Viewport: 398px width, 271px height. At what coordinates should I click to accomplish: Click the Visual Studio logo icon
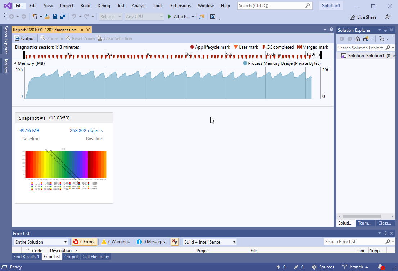[8, 6]
